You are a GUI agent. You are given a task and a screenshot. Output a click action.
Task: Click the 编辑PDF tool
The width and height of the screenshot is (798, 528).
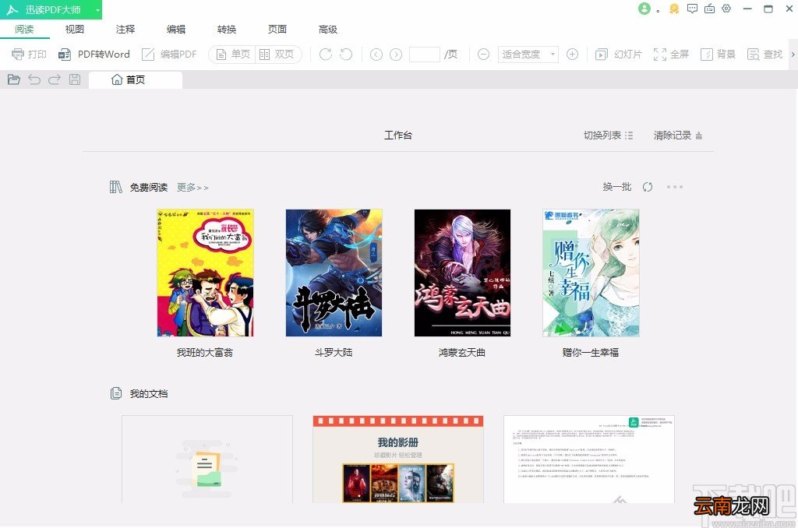click(x=169, y=54)
